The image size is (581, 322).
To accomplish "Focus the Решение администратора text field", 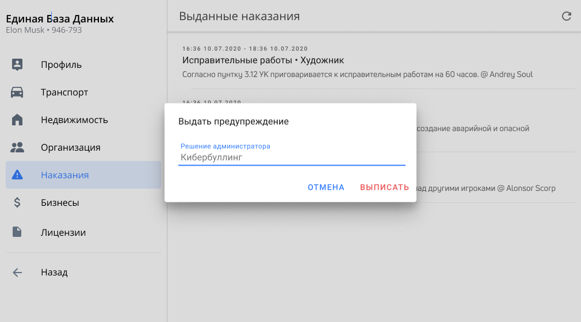I will tap(292, 157).
